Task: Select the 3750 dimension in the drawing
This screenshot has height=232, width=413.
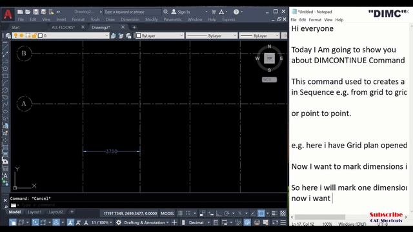Action: (111, 151)
